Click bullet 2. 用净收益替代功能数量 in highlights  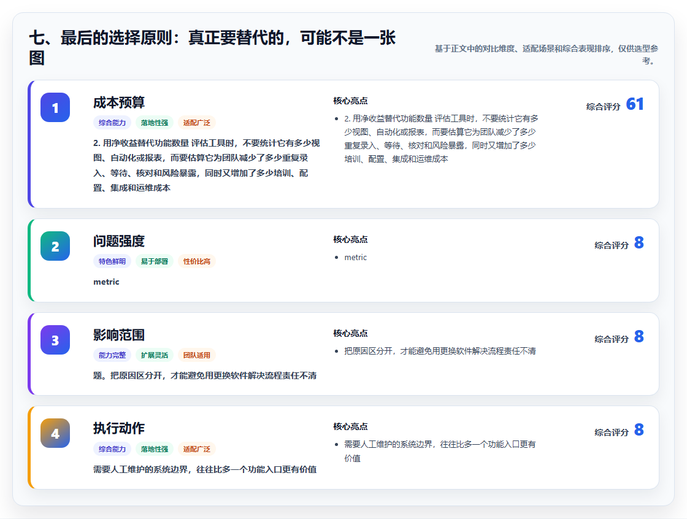(x=441, y=139)
